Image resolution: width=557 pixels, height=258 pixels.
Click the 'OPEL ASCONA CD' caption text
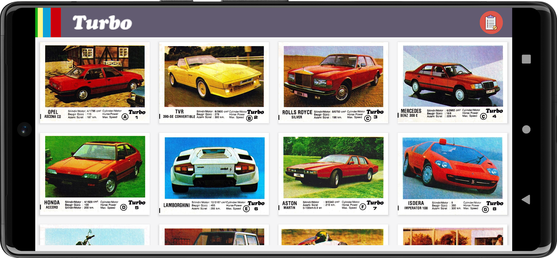point(53,114)
